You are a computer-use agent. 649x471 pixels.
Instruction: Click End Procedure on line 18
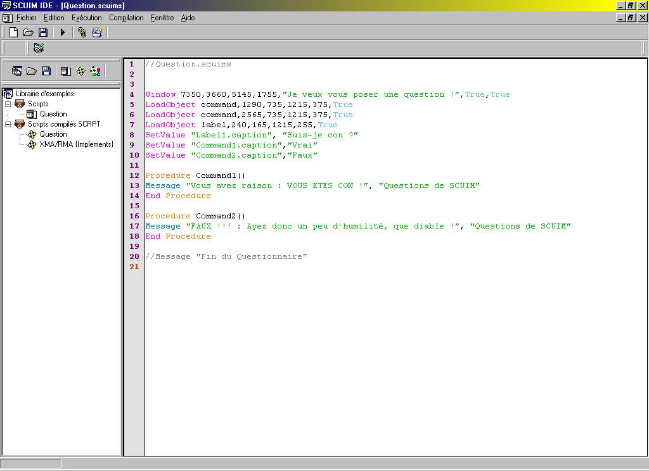click(178, 237)
